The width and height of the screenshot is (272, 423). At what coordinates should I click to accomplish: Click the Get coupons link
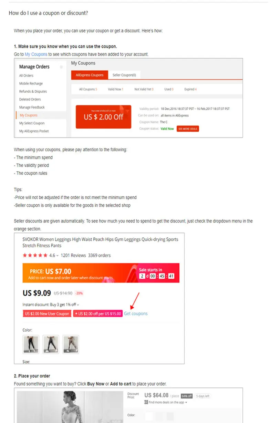[x=136, y=313]
